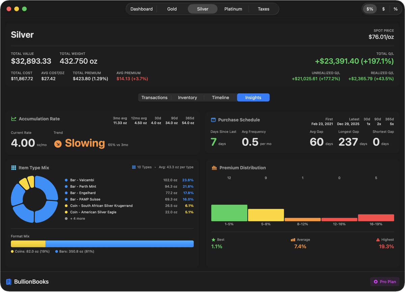This screenshot has width=405, height=292.
Task: Click the spot price $76.01/oz
Action: coord(381,37)
